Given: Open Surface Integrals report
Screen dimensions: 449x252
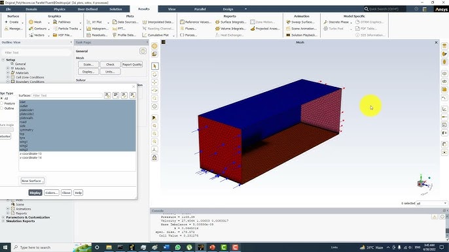Looking at the screenshot, I should 230,22.
